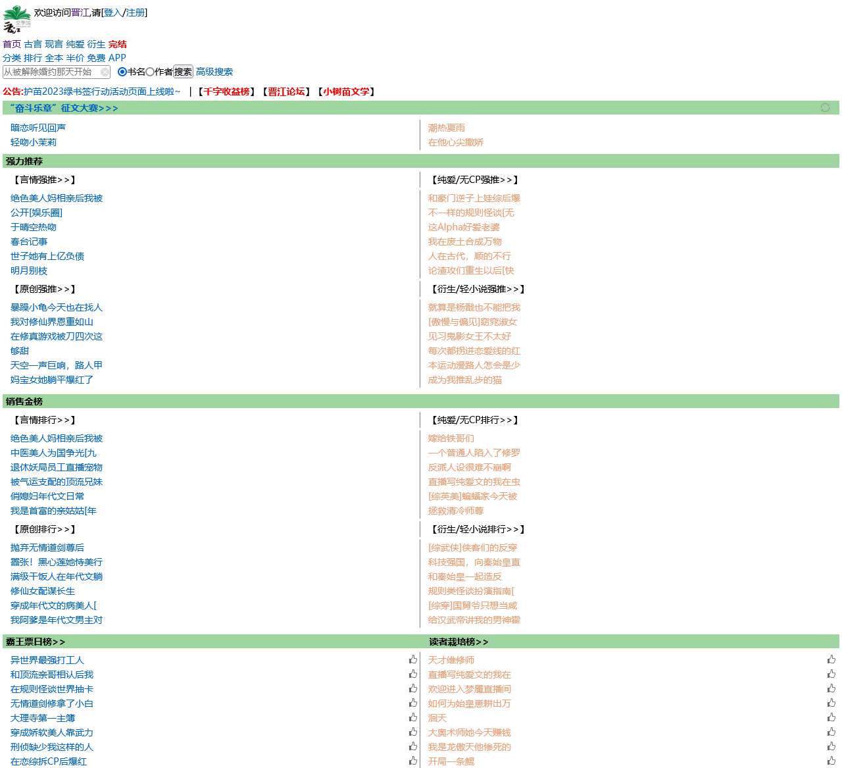The image size is (842, 768).
Task: Select the 书名 radio button
Action: pos(122,72)
